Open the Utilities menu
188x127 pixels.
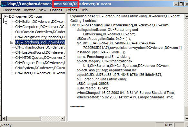click(71, 10)
